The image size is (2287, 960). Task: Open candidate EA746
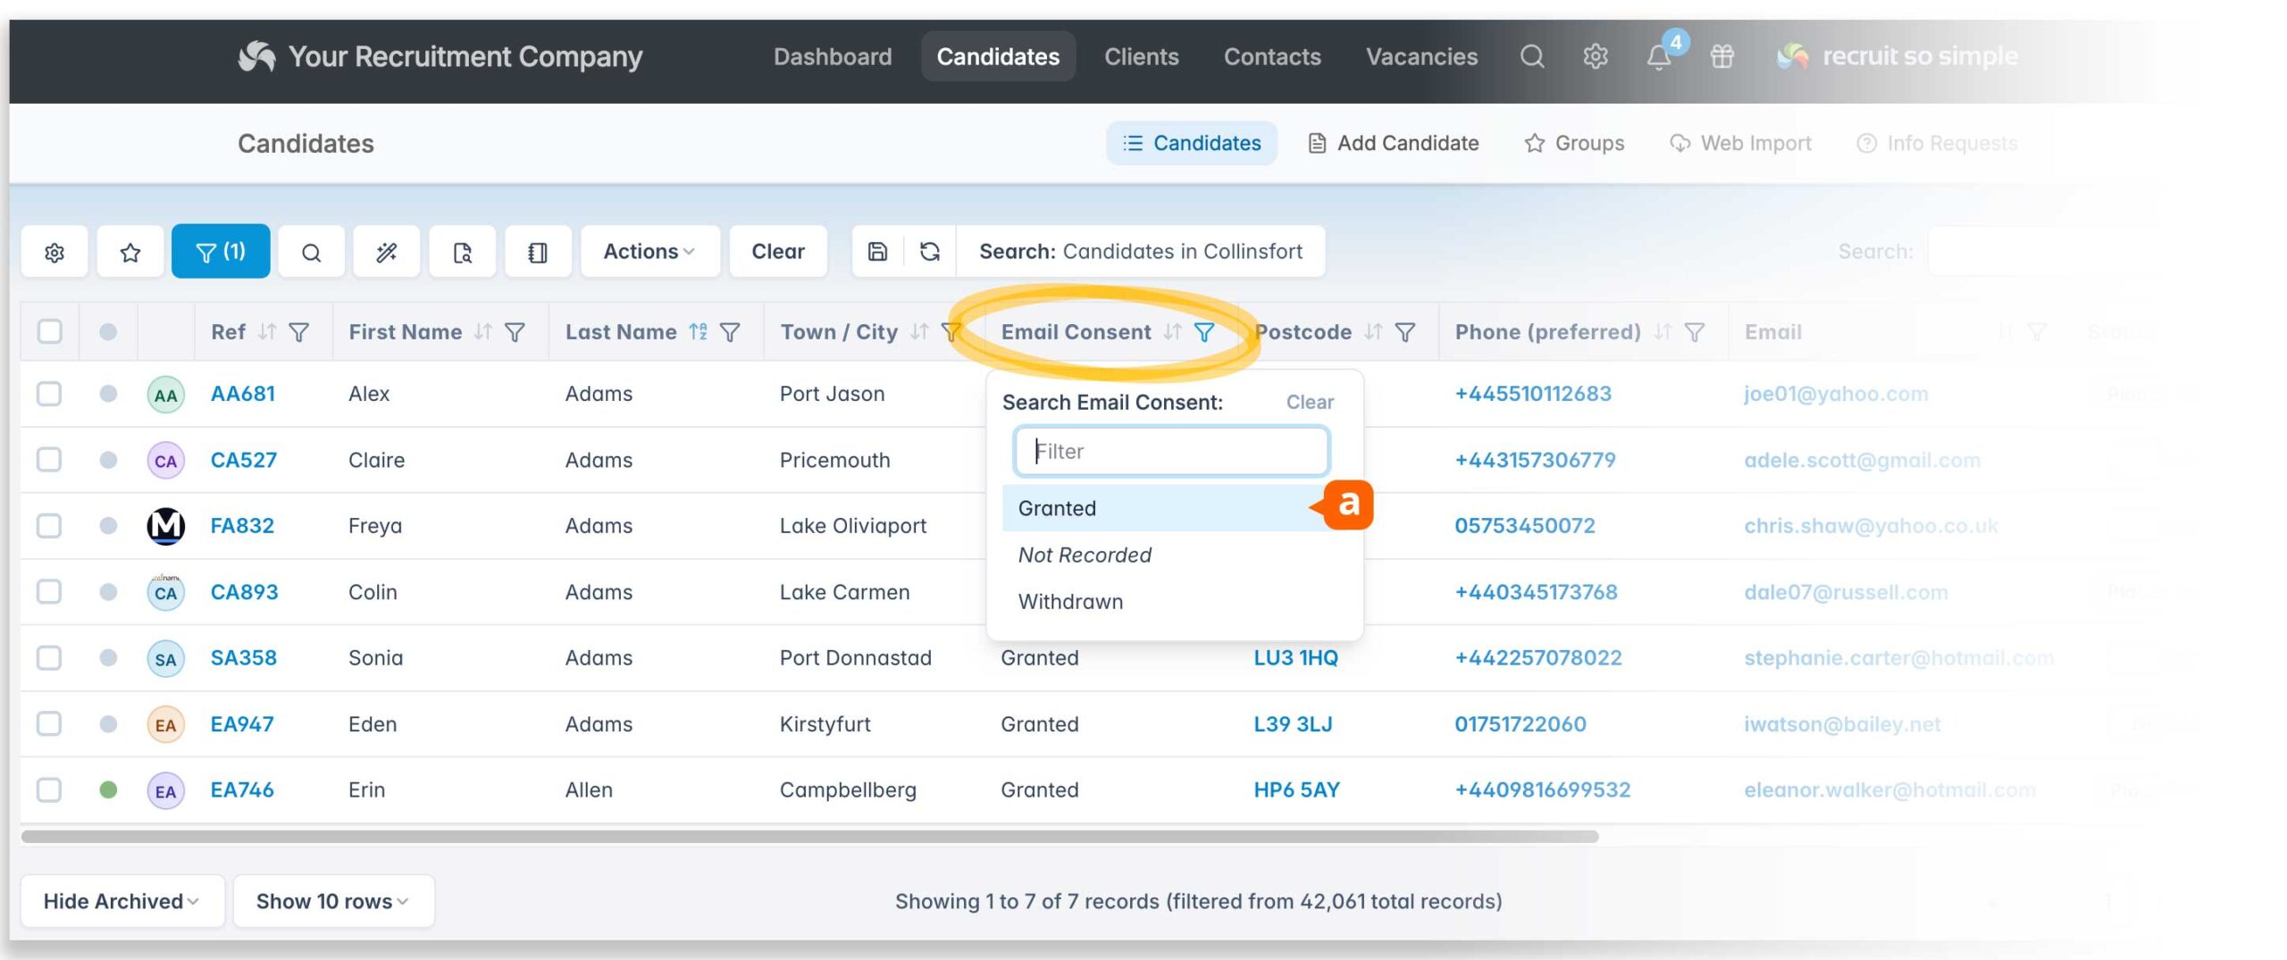pos(242,790)
